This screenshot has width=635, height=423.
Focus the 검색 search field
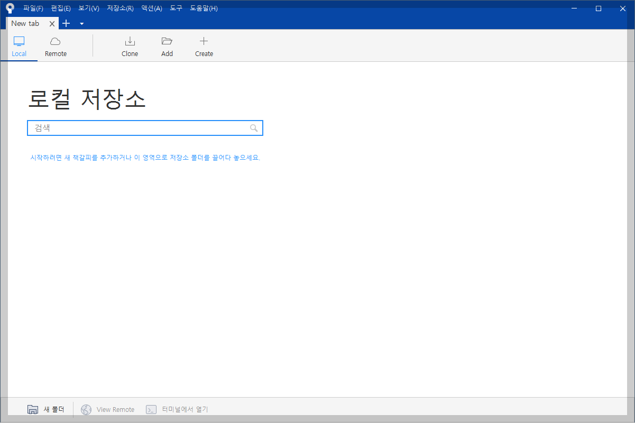pyautogui.click(x=145, y=128)
